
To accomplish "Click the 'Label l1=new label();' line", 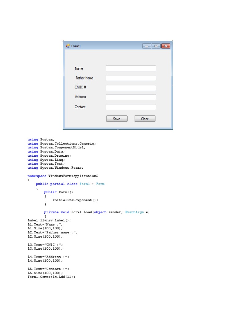I will [49, 220].
